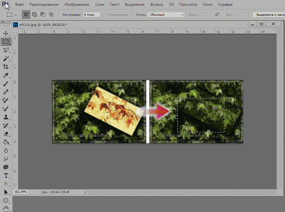Minimize the ef513c.jpg document window
The image size is (285, 212).
coord(253,24)
